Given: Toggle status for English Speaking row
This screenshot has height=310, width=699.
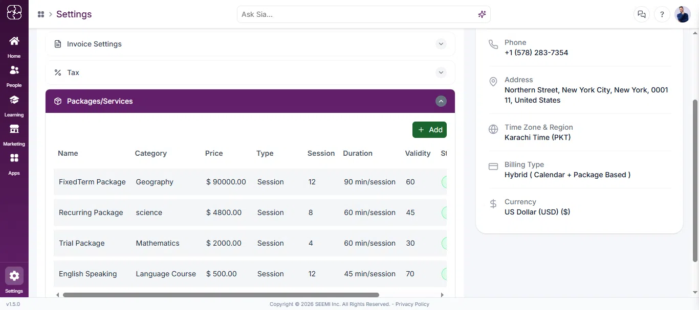Looking at the screenshot, I should (x=444, y=274).
